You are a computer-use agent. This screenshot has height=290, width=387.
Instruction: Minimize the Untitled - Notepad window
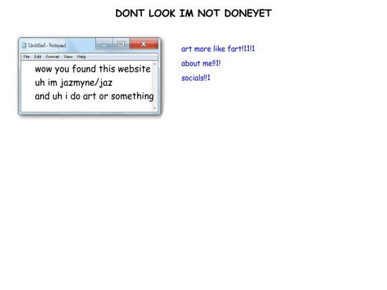[104, 44]
